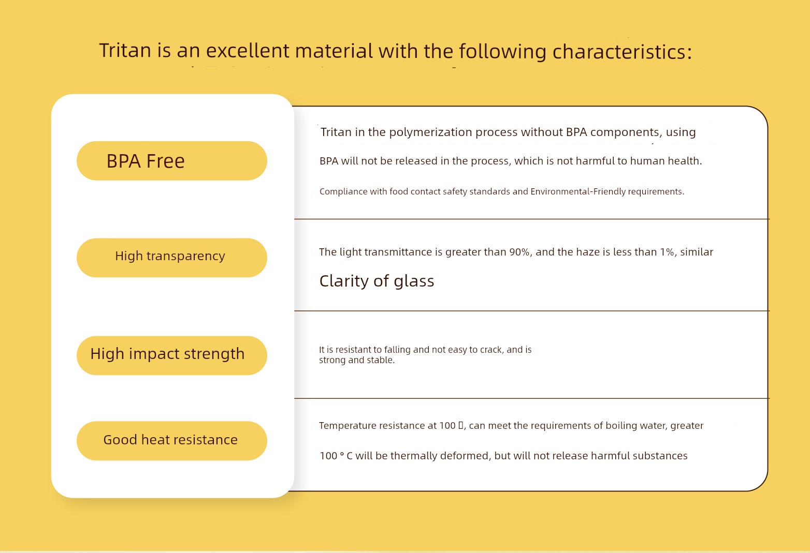Click the Tritan characteristics headline
Viewport: 810px width, 553px height.
(395, 52)
